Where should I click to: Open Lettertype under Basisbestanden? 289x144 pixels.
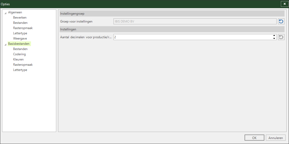20,70
